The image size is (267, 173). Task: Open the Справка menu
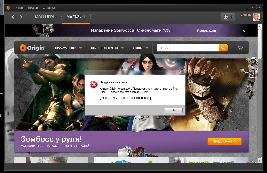pyautogui.click(x=49, y=8)
